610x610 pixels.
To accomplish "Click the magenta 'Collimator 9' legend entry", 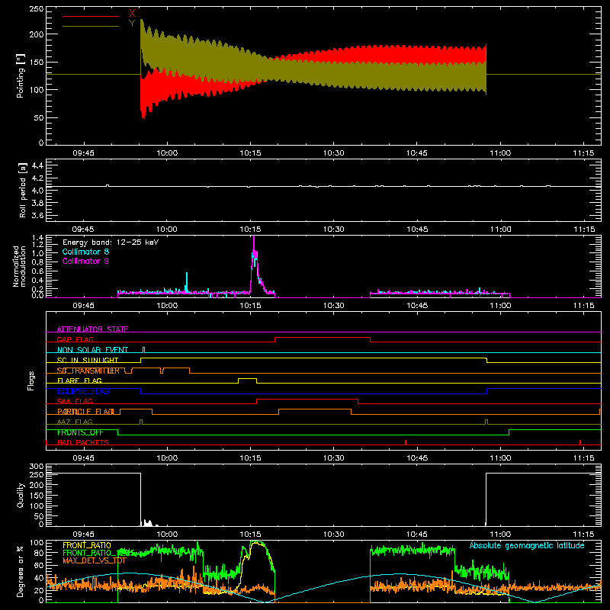I will [x=85, y=261].
